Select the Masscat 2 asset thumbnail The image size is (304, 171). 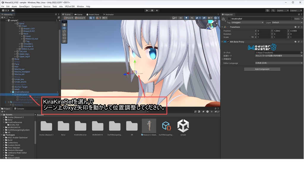149,126
